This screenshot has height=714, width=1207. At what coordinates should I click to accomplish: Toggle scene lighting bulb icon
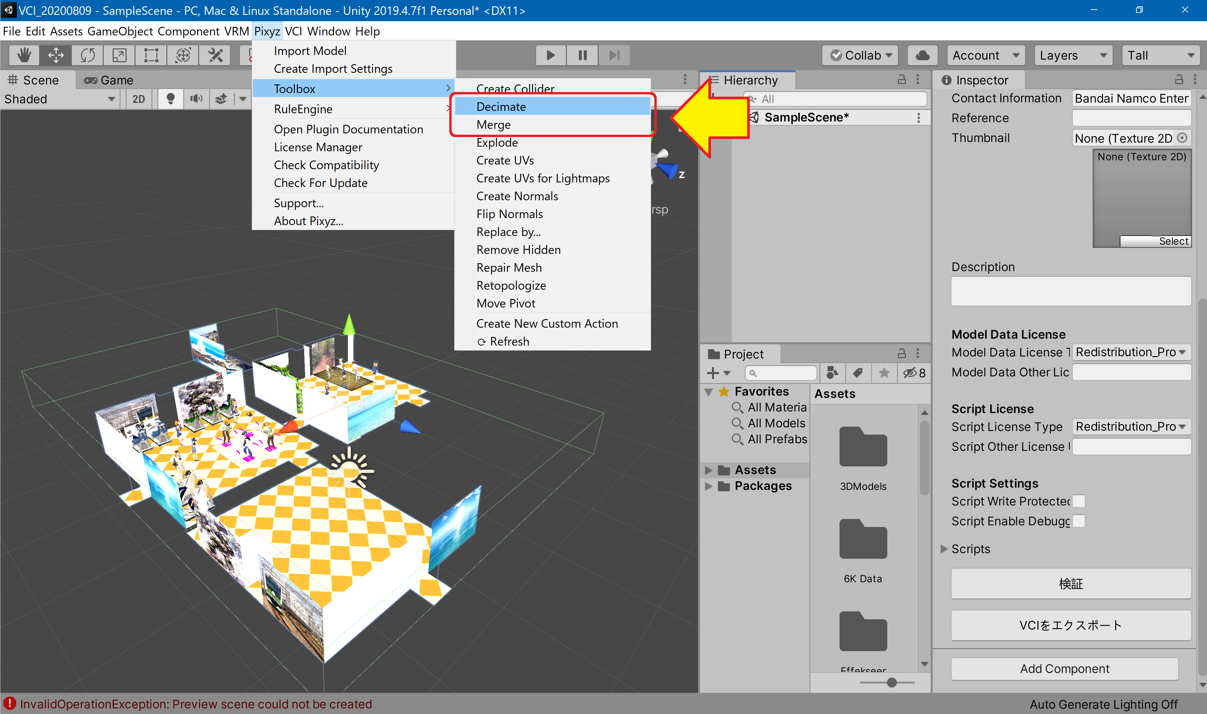pos(170,99)
